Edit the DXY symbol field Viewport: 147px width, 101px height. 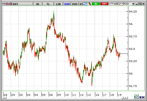(x=23, y=4)
